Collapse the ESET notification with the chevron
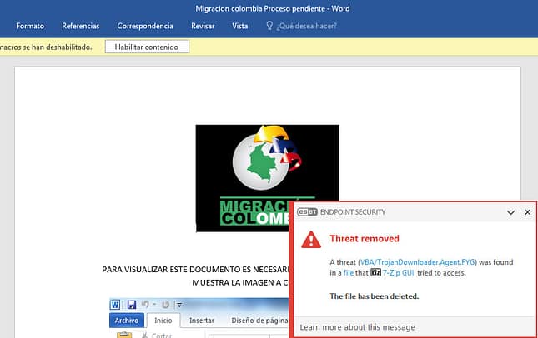 tap(510, 212)
